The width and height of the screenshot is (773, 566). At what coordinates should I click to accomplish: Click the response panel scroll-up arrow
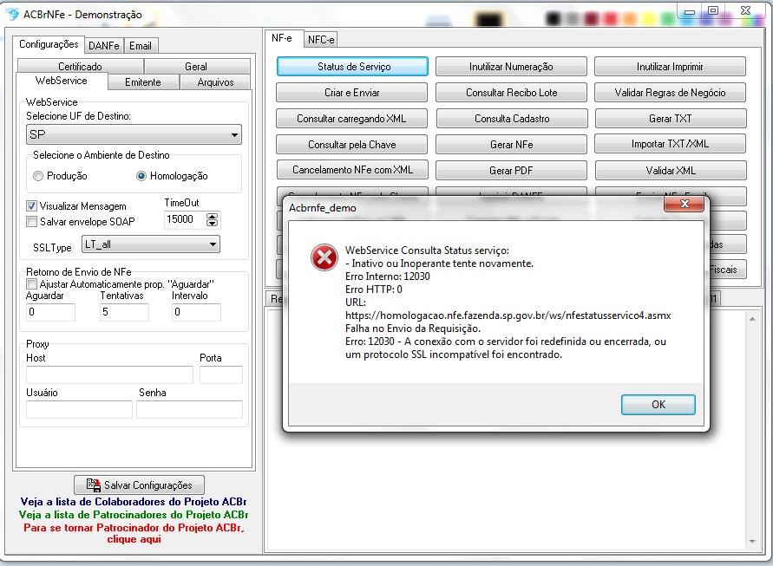[752, 319]
